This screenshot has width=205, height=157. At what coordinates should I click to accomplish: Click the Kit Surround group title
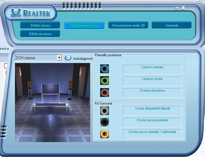click(x=103, y=103)
